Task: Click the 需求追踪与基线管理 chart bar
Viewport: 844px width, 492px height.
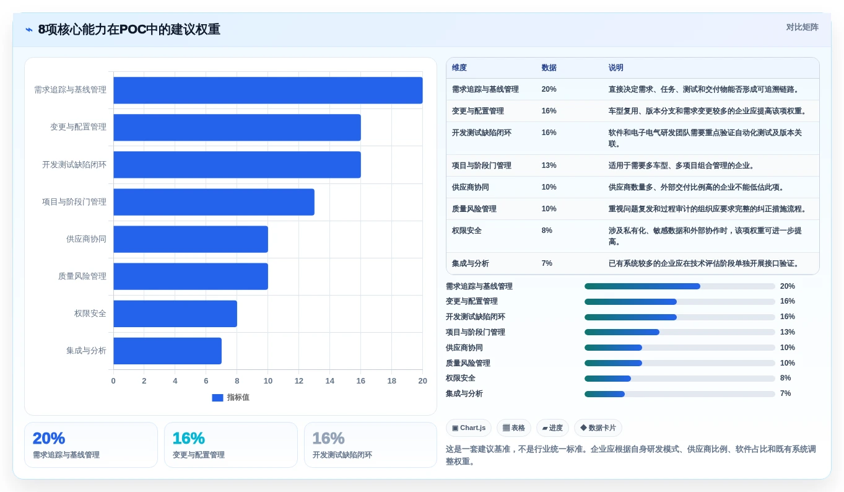Action: (x=268, y=90)
